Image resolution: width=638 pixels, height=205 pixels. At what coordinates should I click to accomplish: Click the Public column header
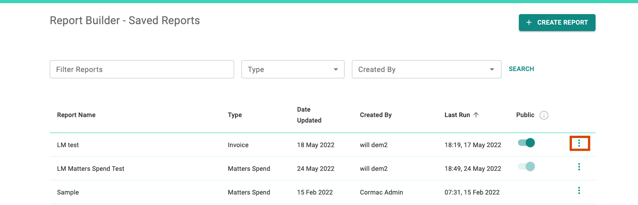click(x=525, y=115)
